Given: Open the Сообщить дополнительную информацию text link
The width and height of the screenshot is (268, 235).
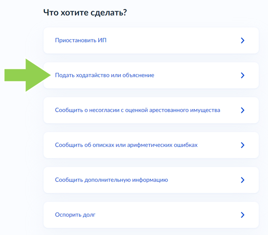Looking at the screenshot, I should tap(111, 180).
